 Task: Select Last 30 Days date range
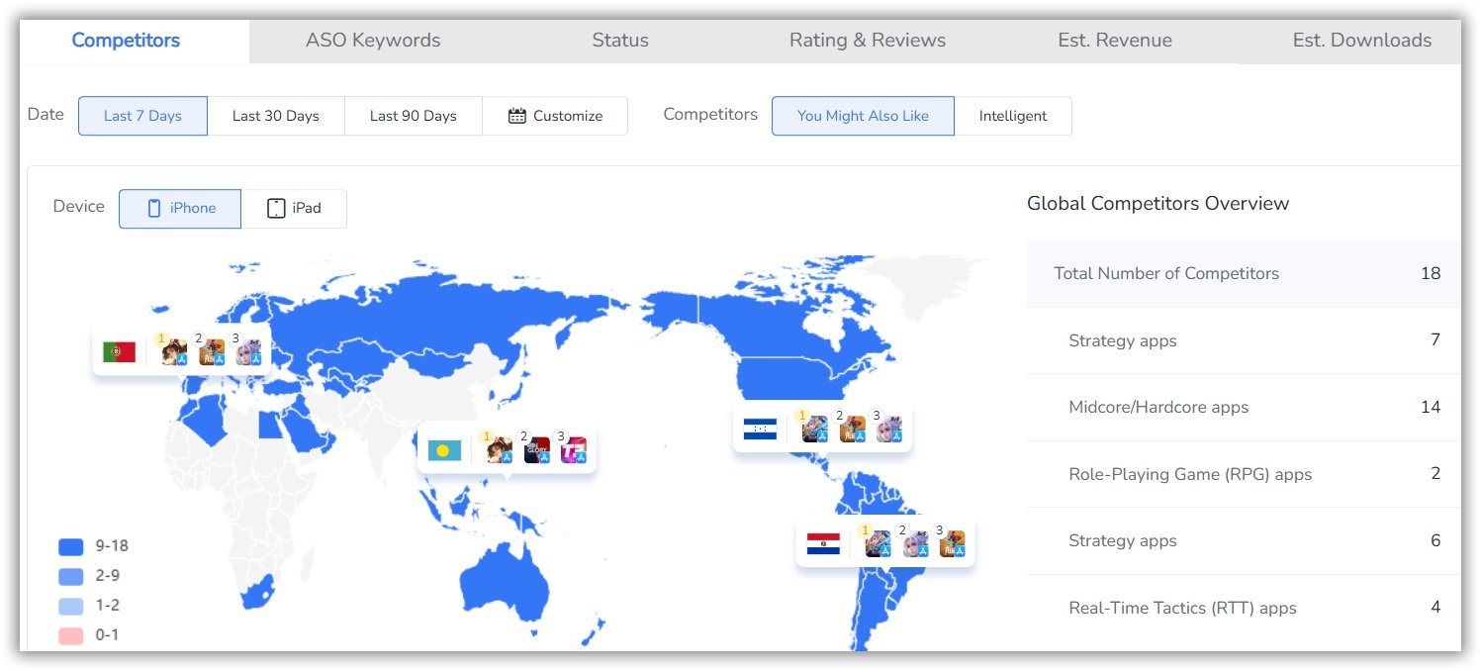(275, 116)
